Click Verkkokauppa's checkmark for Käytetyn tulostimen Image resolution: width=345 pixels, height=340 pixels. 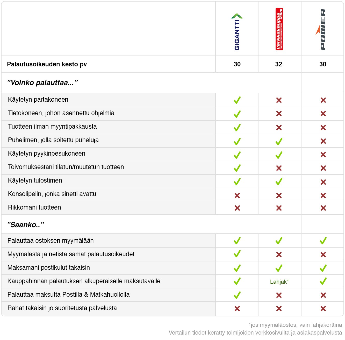(x=279, y=182)
